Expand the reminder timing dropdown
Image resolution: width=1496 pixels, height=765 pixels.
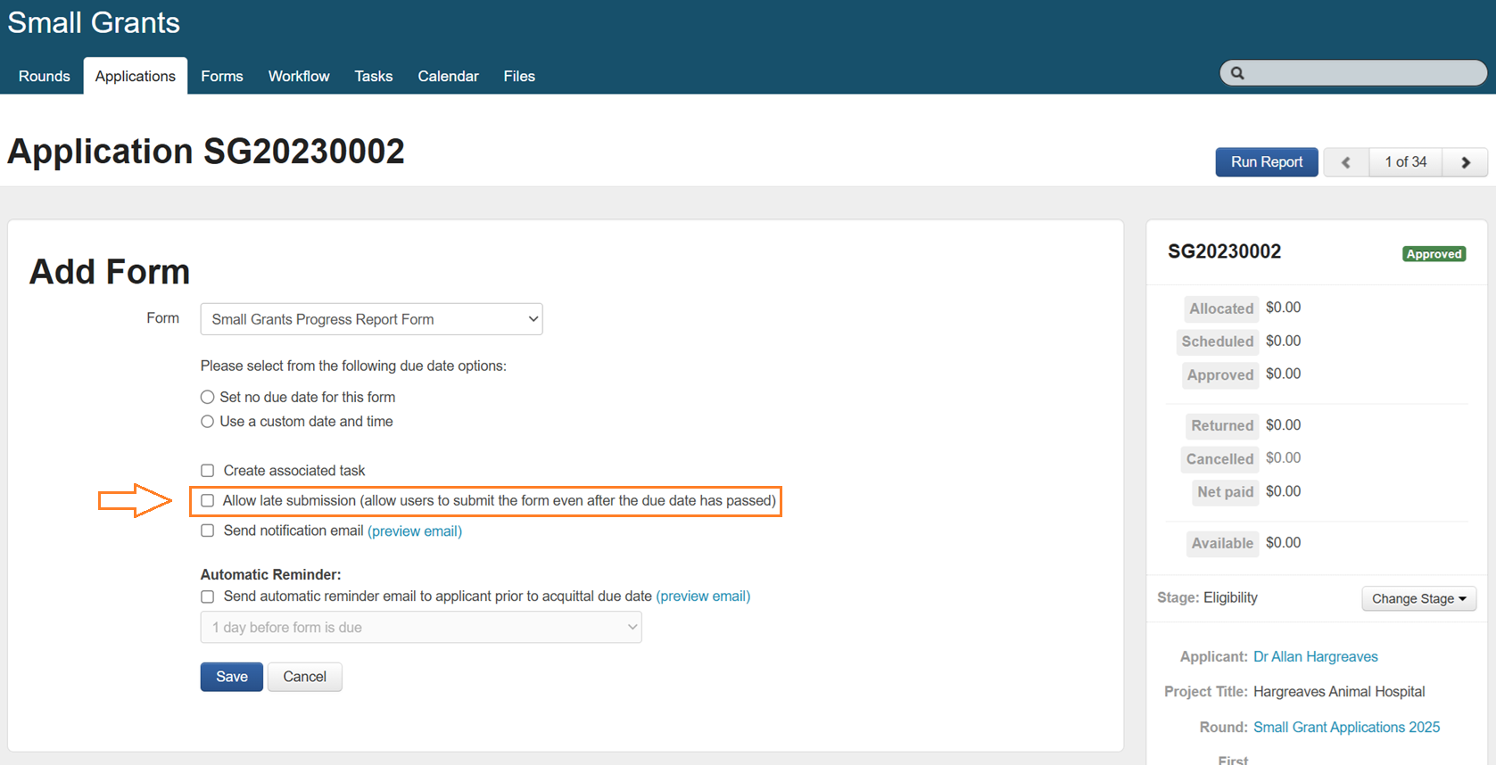420,628
